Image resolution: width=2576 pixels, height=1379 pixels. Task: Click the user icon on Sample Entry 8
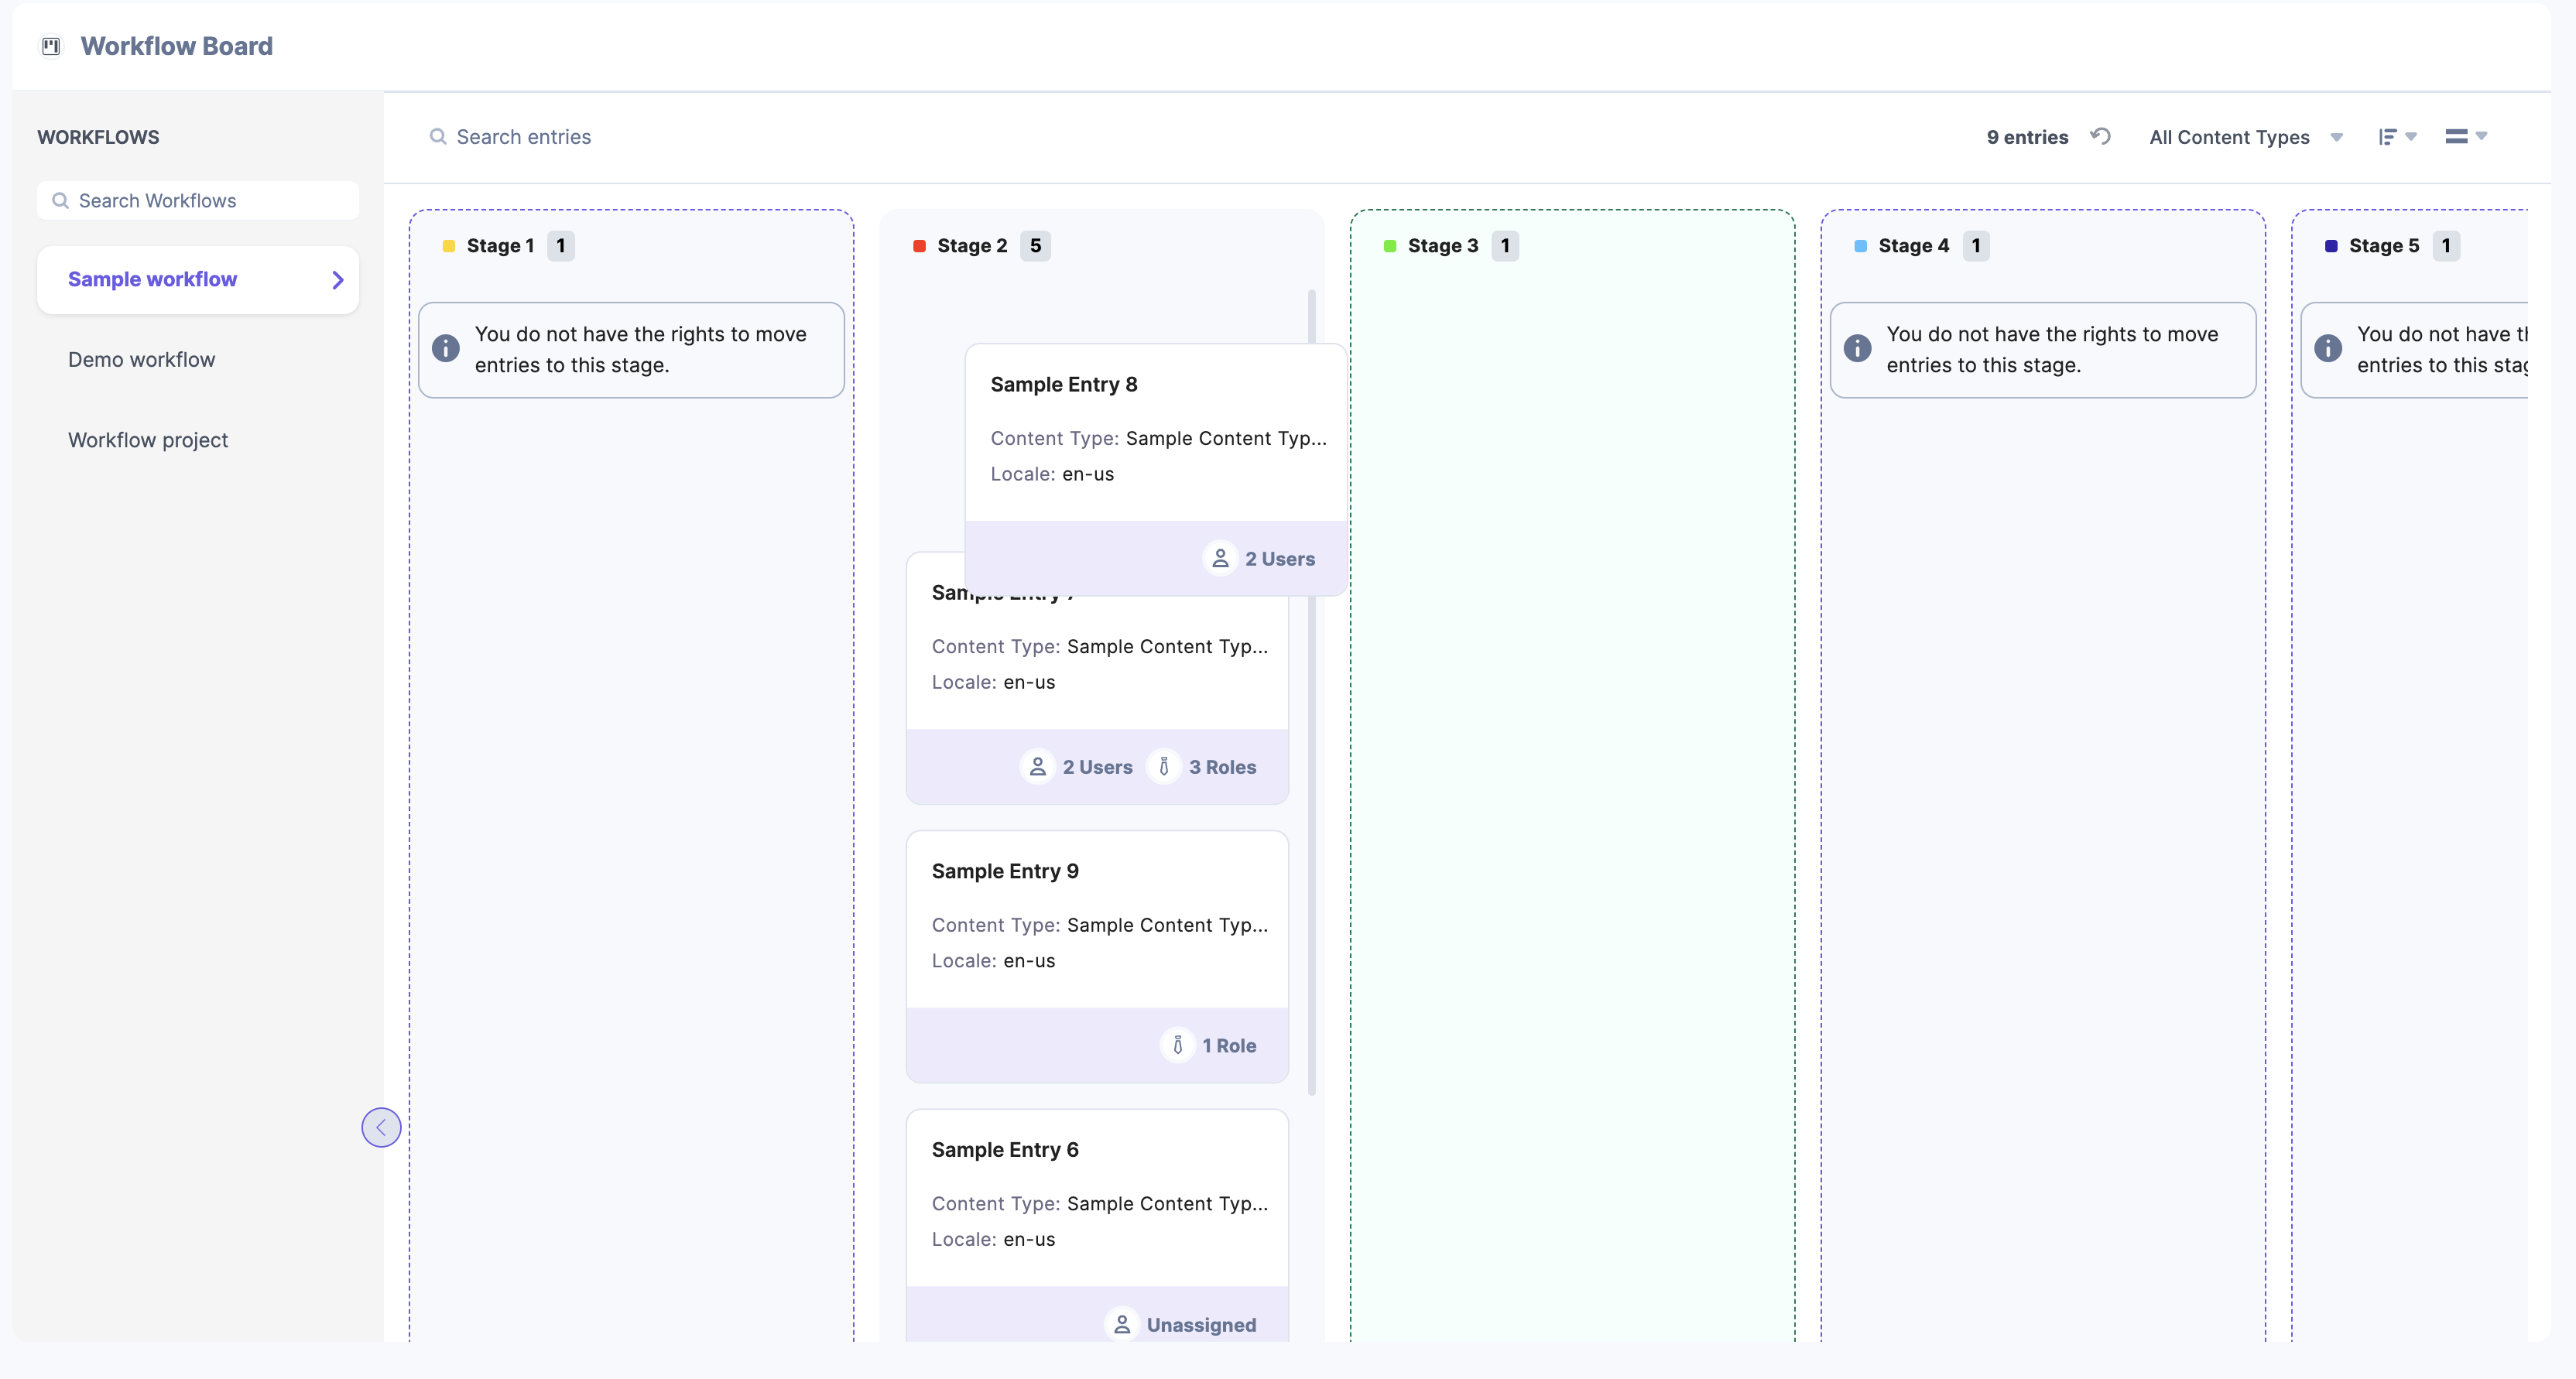coord(1220,559)
